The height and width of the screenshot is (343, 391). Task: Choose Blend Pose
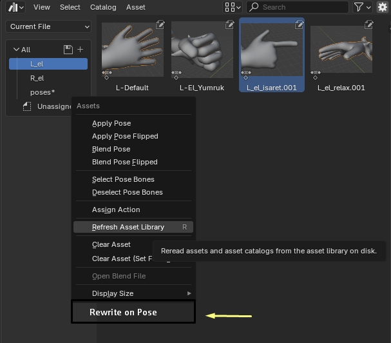click(x=133, y=149)
